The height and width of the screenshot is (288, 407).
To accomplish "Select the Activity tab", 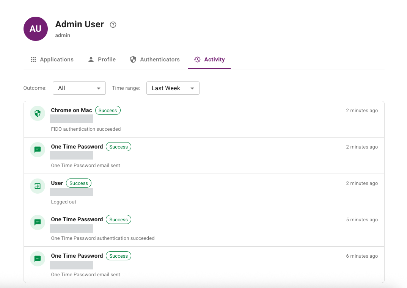I will pyautogui.click(x=209, y=59).
